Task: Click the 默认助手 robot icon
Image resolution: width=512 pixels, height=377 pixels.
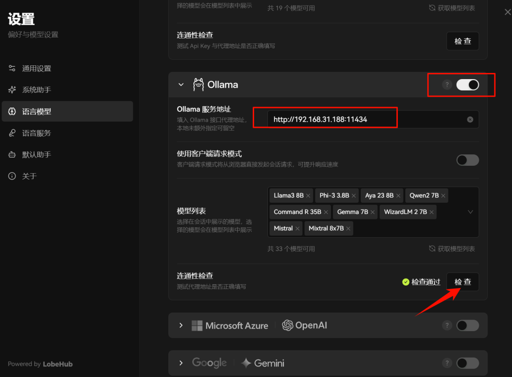Action: coord(12,154)
